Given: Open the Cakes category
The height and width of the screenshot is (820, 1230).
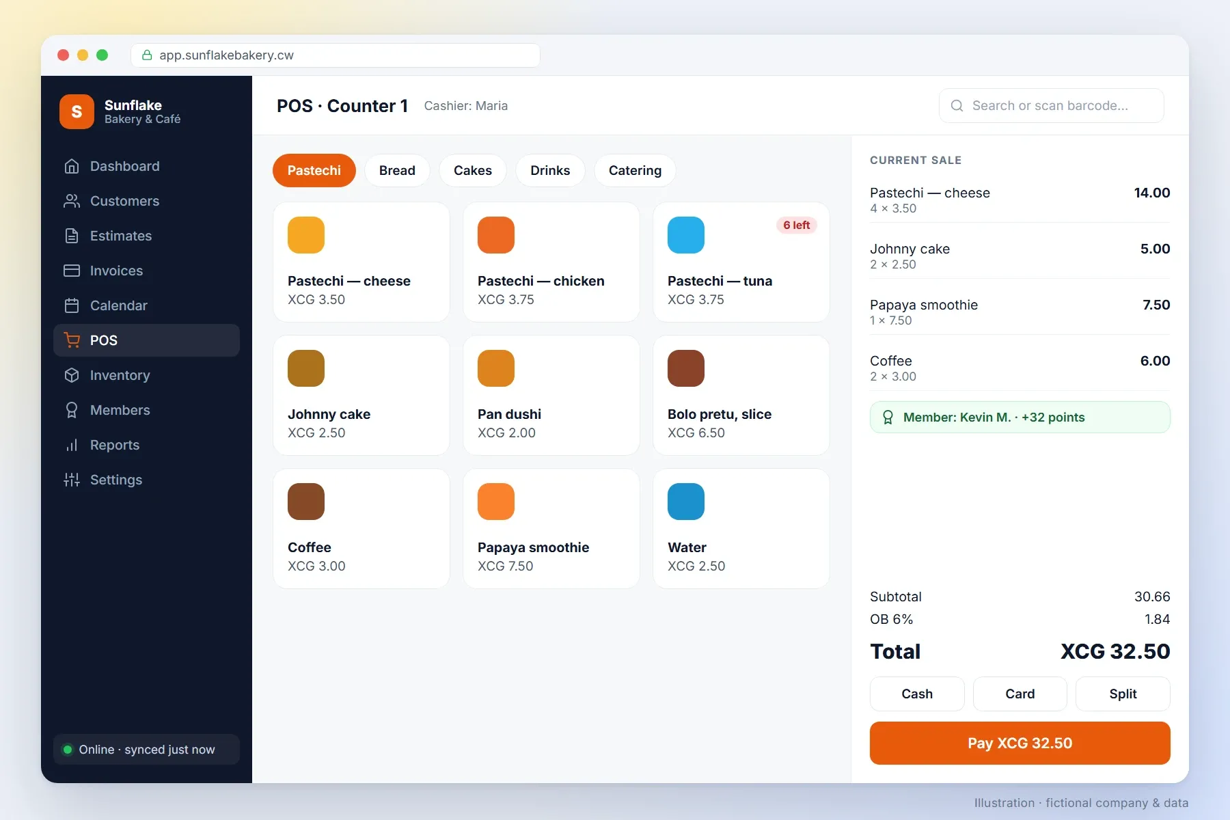Looking at the screenshot, I should tap(473, 170).
